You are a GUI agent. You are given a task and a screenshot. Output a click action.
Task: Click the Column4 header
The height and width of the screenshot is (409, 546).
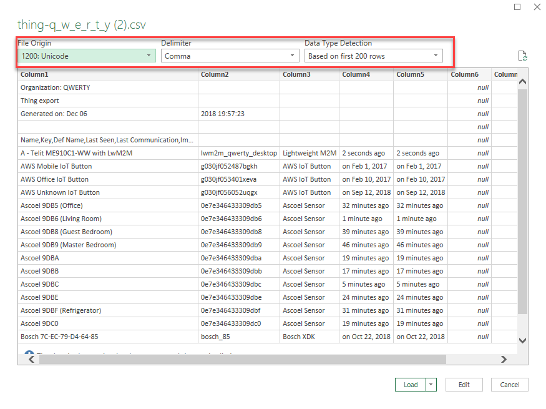click(366, 75)
